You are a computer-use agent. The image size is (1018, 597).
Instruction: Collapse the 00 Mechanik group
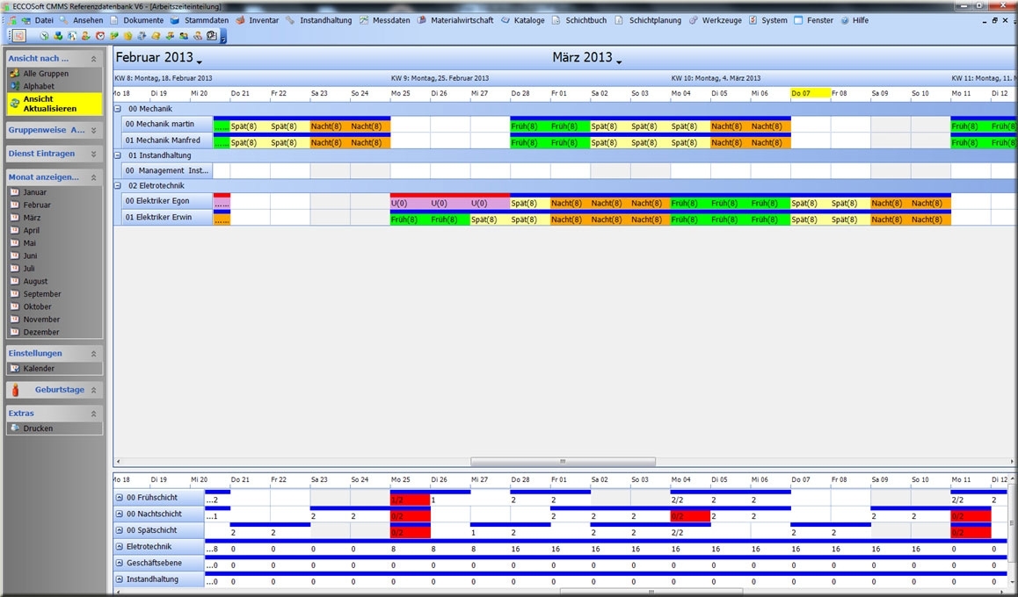(x=118, y=109)
